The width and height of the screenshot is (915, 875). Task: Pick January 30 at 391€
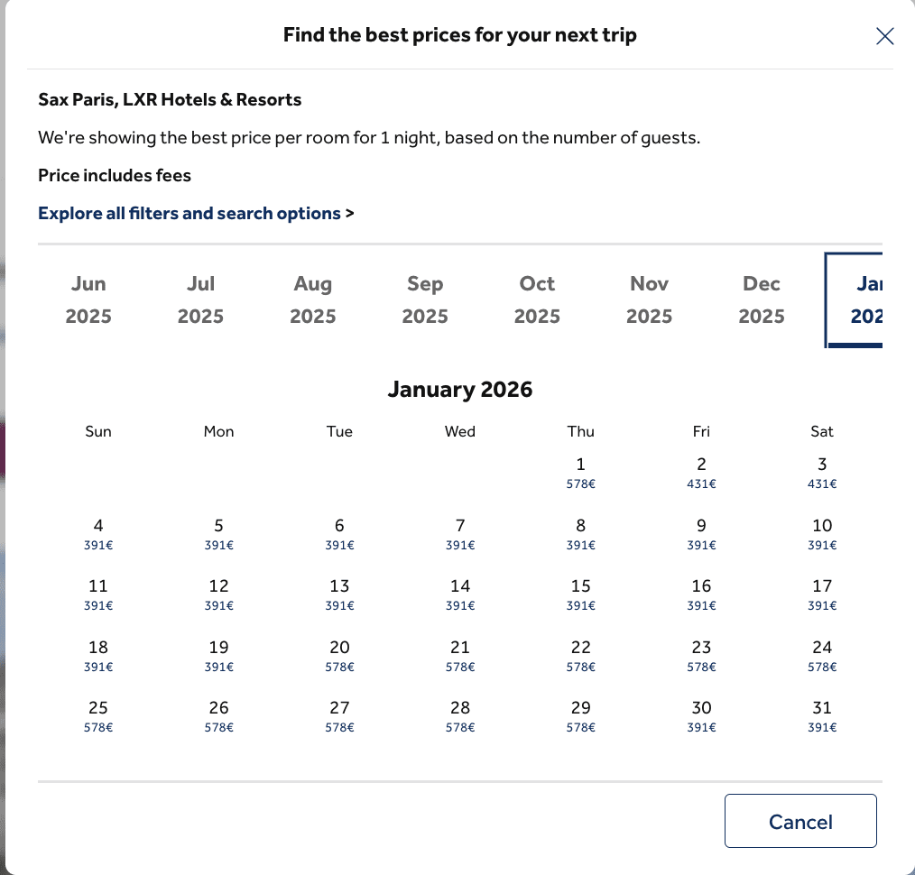pyautogui.click(x=701, y=716)
